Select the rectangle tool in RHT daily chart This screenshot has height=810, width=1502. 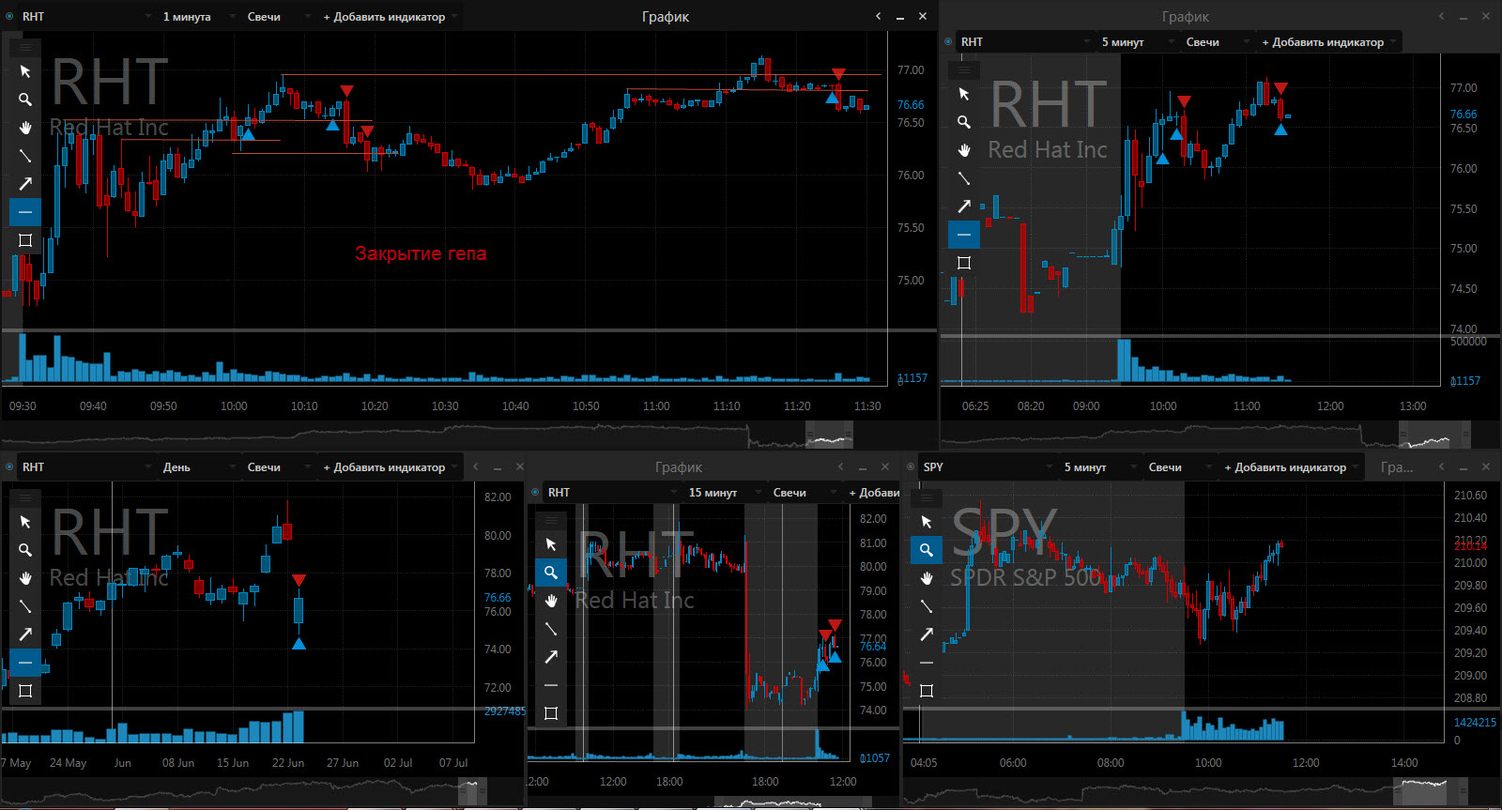click(25, 691)
